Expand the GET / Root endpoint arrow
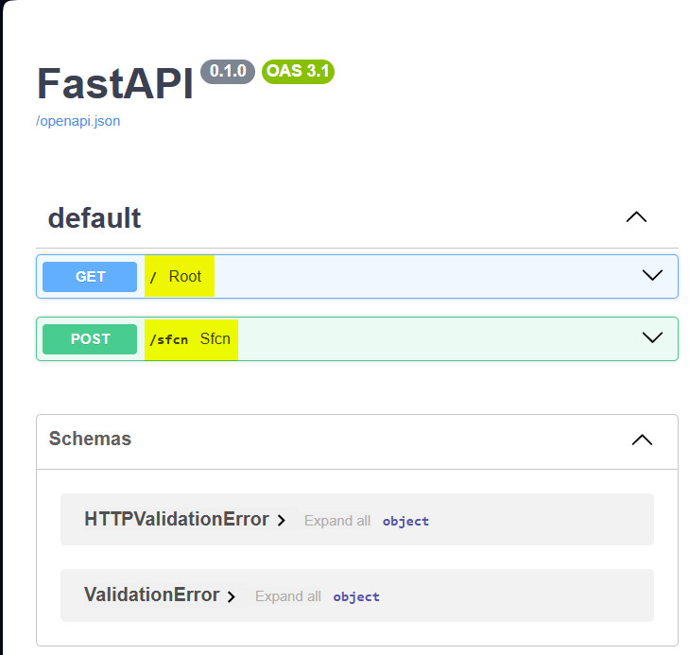 click(x=652, y=275)
